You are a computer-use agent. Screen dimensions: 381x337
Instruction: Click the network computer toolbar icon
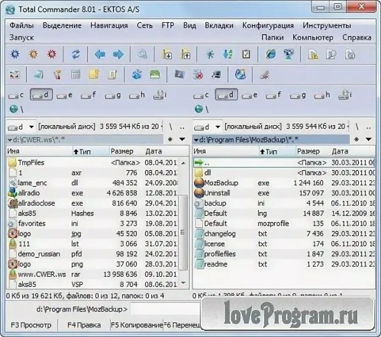coord(289,54)
